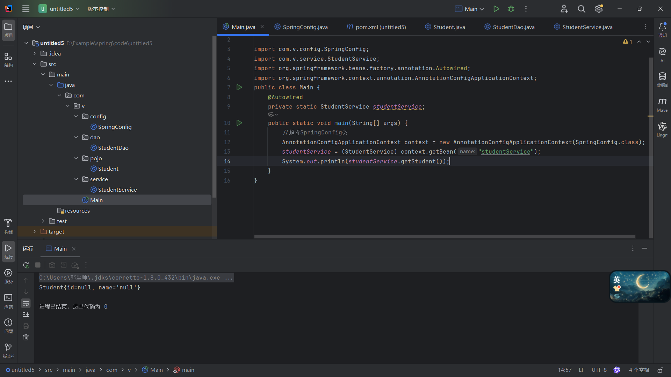The height and width of the screenshot is (377, 671).
Task: Toggle read-only lock in status bar
Action: coord(660,370)
